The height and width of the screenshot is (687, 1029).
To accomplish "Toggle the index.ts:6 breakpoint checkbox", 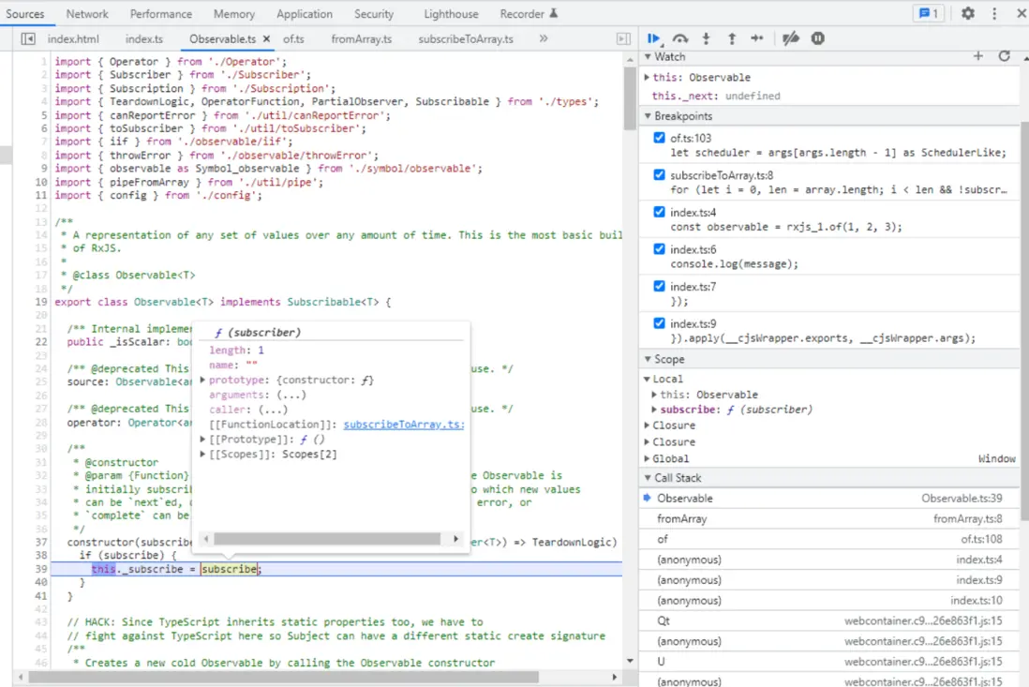I will tap(659, 250).
